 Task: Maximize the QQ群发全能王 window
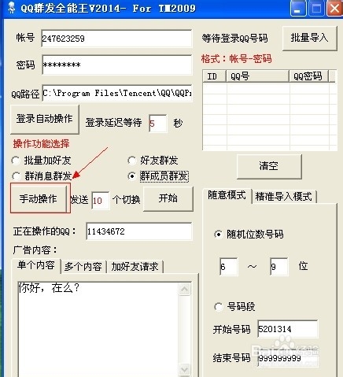click(316, 9)
